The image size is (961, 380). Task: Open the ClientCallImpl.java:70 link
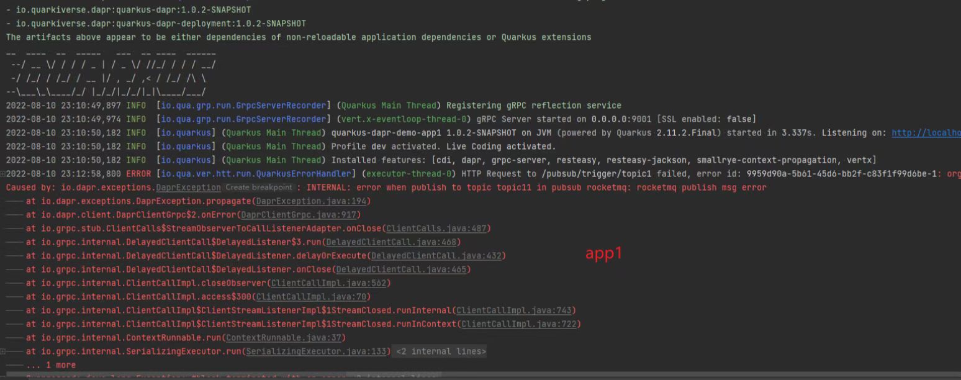(x=311, y=297)
